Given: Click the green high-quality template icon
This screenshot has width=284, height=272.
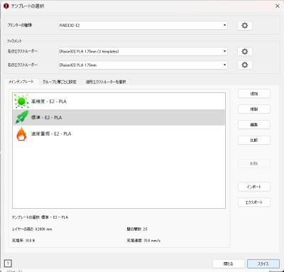Looking at the screenshot, I should [x=21, y=102].
